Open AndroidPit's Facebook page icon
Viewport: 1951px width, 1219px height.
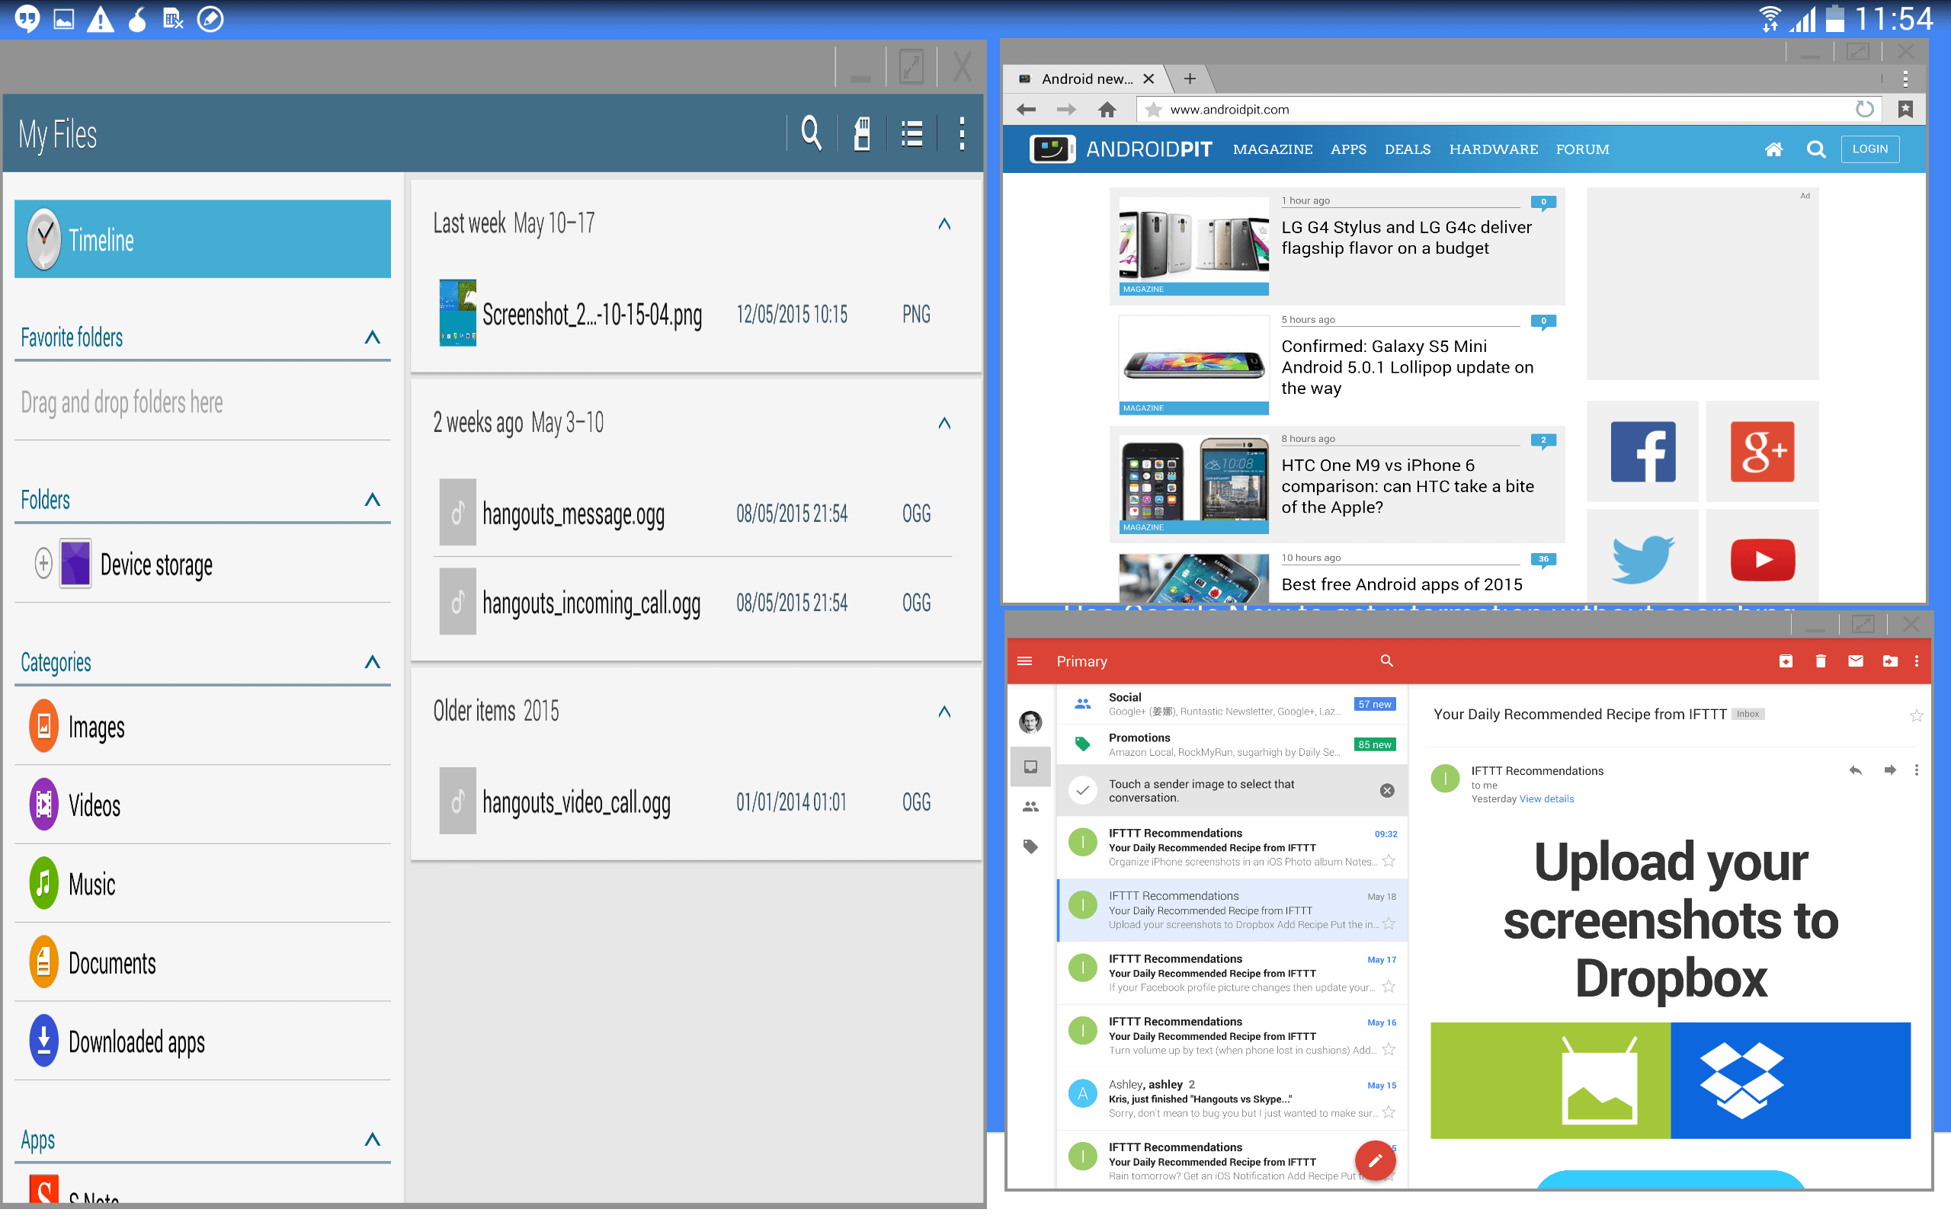coord(1642,452)
